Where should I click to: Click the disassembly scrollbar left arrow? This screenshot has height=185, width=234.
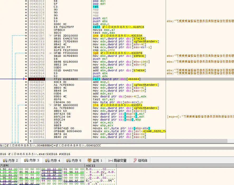pyautogui.click(x=31, y=141)
